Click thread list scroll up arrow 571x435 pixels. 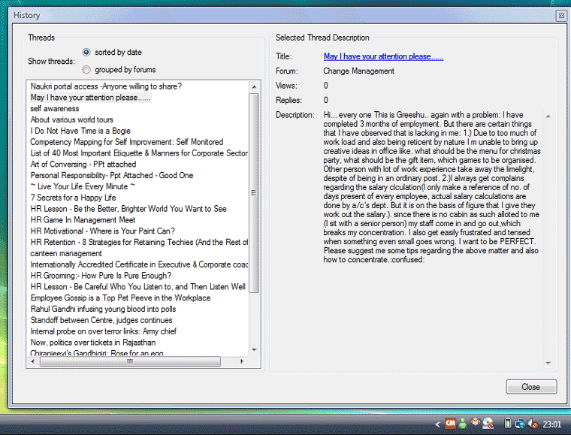point(254,87)
